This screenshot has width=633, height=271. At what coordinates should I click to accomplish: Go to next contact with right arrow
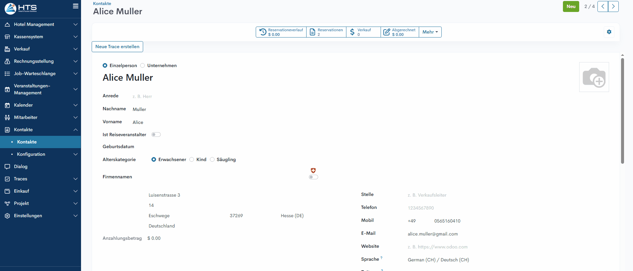pos(613,6)
